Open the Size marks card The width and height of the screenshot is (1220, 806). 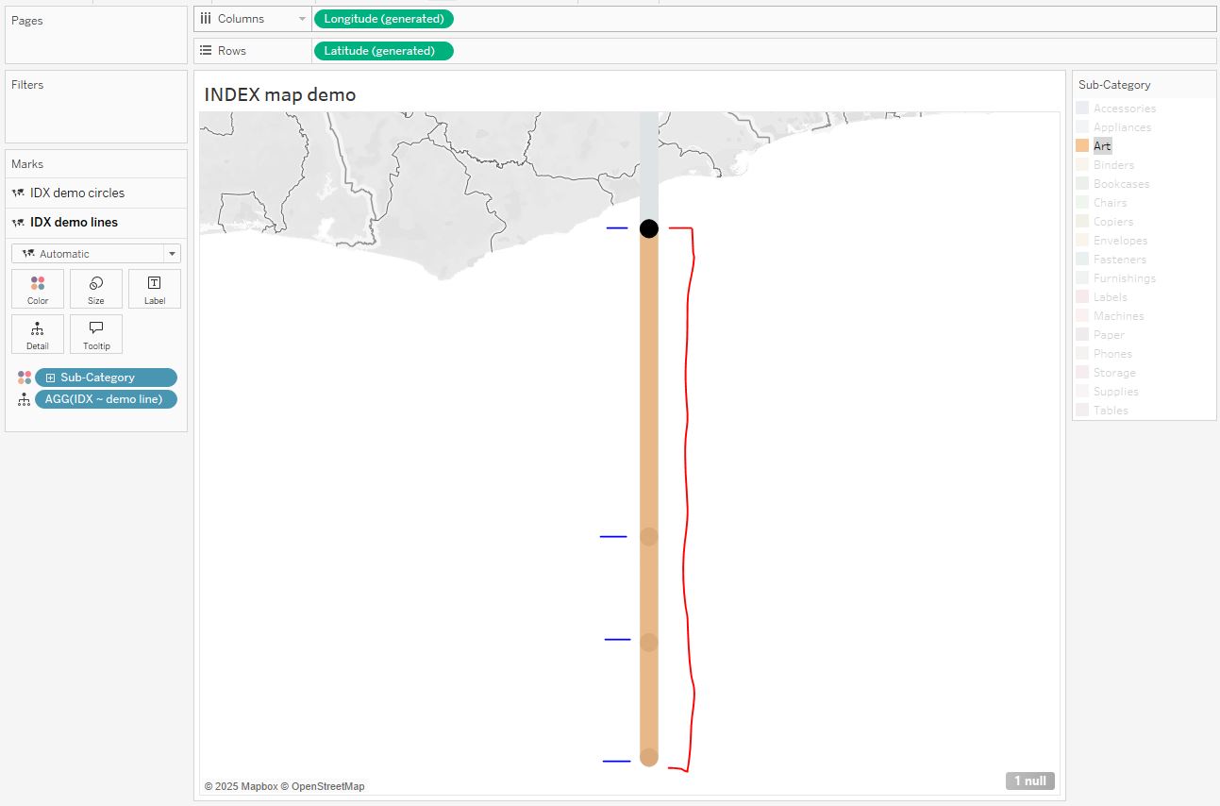95,289
